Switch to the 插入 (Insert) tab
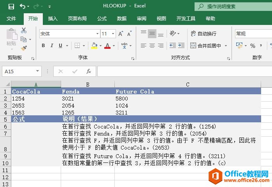This screenshot has height=187, width=272. (53, 18)
